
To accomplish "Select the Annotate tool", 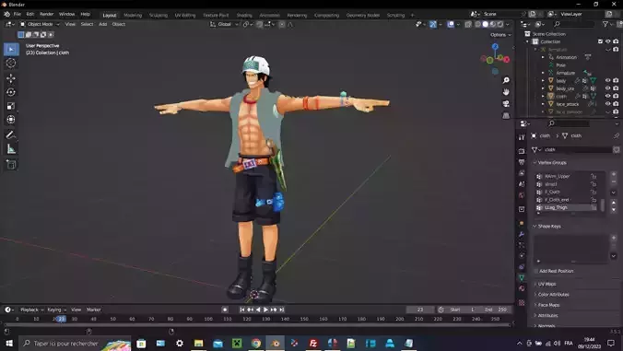I will point(11,135).
